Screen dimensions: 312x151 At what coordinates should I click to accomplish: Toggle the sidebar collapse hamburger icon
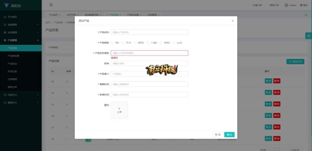(x=51, y=5)
